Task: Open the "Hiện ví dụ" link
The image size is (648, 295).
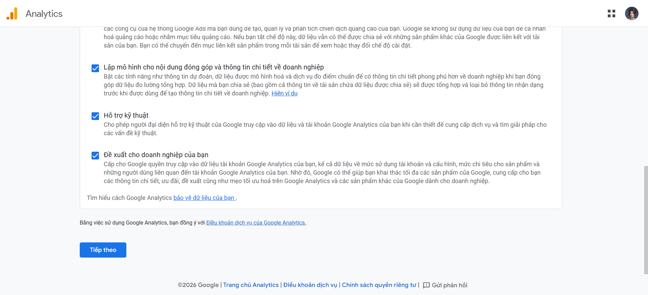Action: (284, 93)
